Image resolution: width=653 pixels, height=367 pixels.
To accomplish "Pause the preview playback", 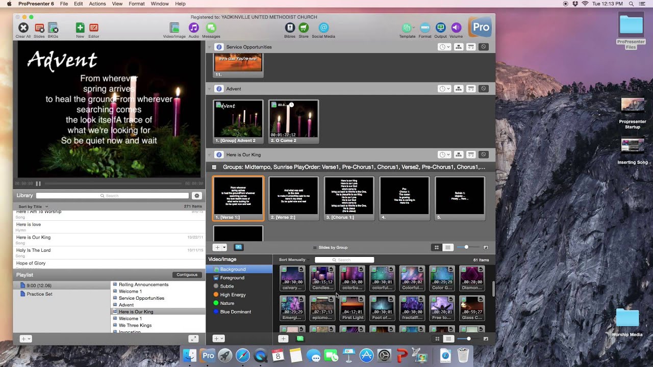I will point(38,183).
